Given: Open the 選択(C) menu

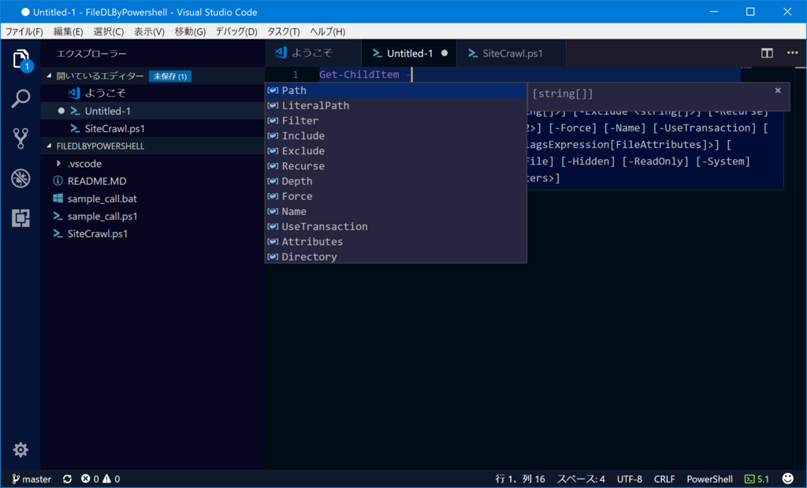Looking at the screenshot, I should pos(108,31).
